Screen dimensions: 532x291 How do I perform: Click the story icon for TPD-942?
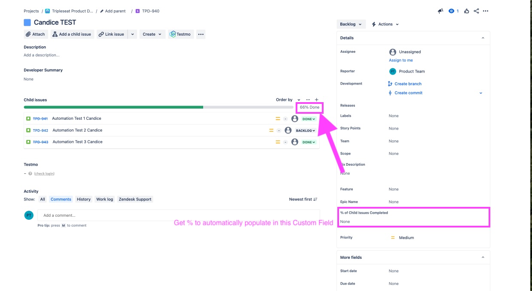point(28,130)
